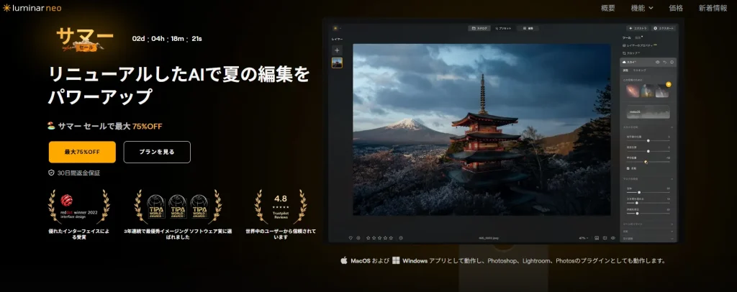This screenshot has height=292, width=737.
Task: Select the second sky preset thumbnail
Action: click(x=647, y=91)
